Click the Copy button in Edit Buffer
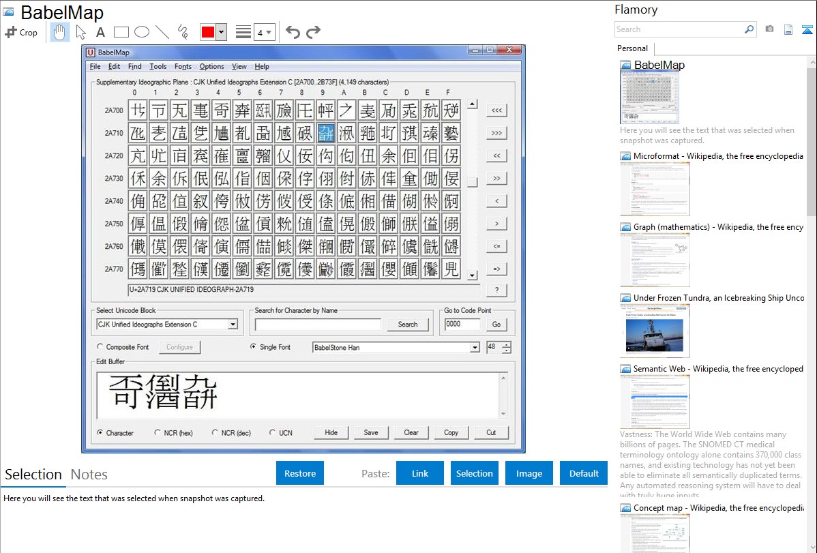 (451, 432)
